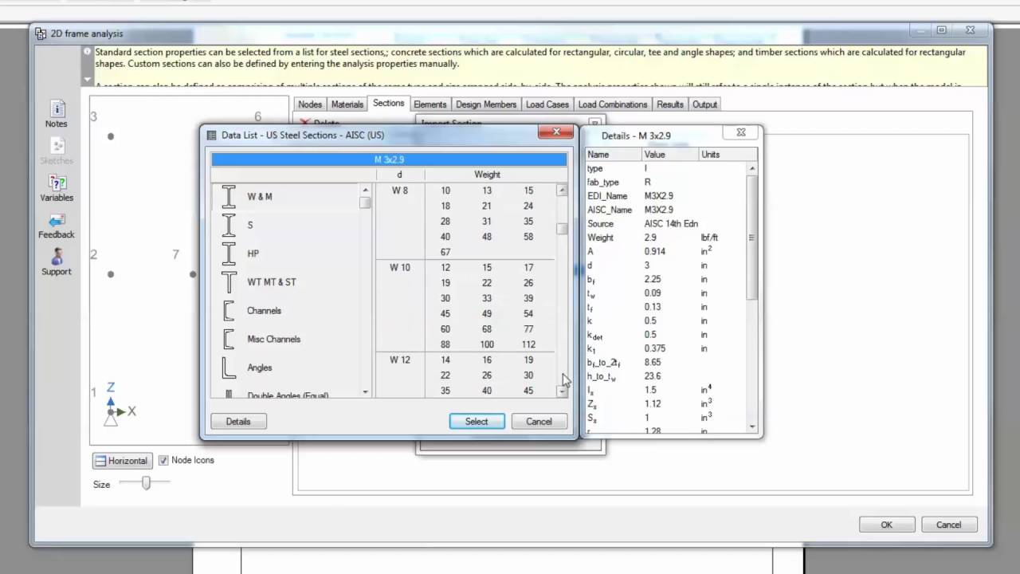
Task: Select W 8 weight 10 cell
Action: click(x=445, y=191)
